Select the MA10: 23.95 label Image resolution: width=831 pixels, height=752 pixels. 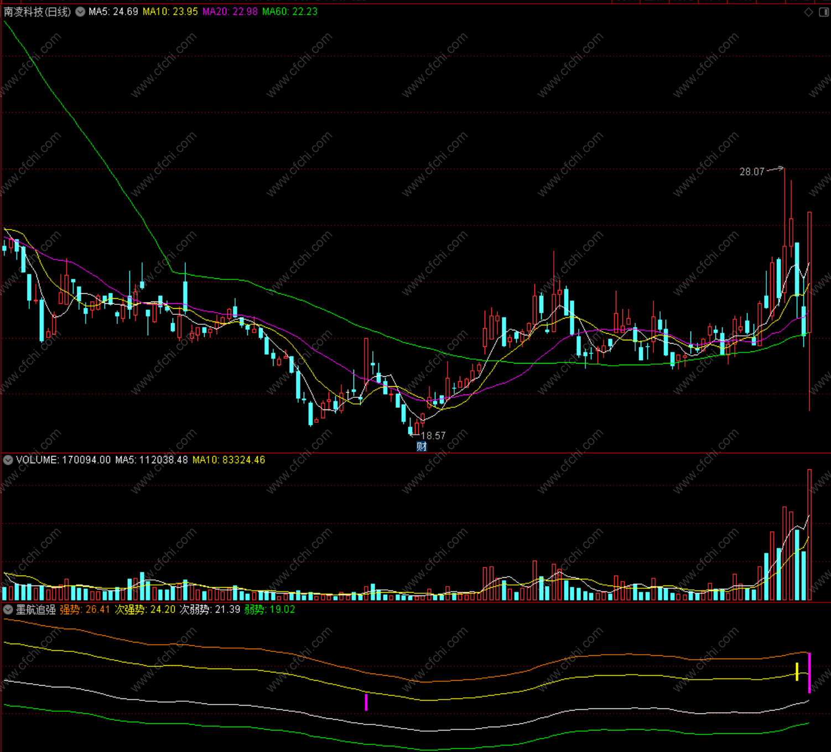(170, 12)
